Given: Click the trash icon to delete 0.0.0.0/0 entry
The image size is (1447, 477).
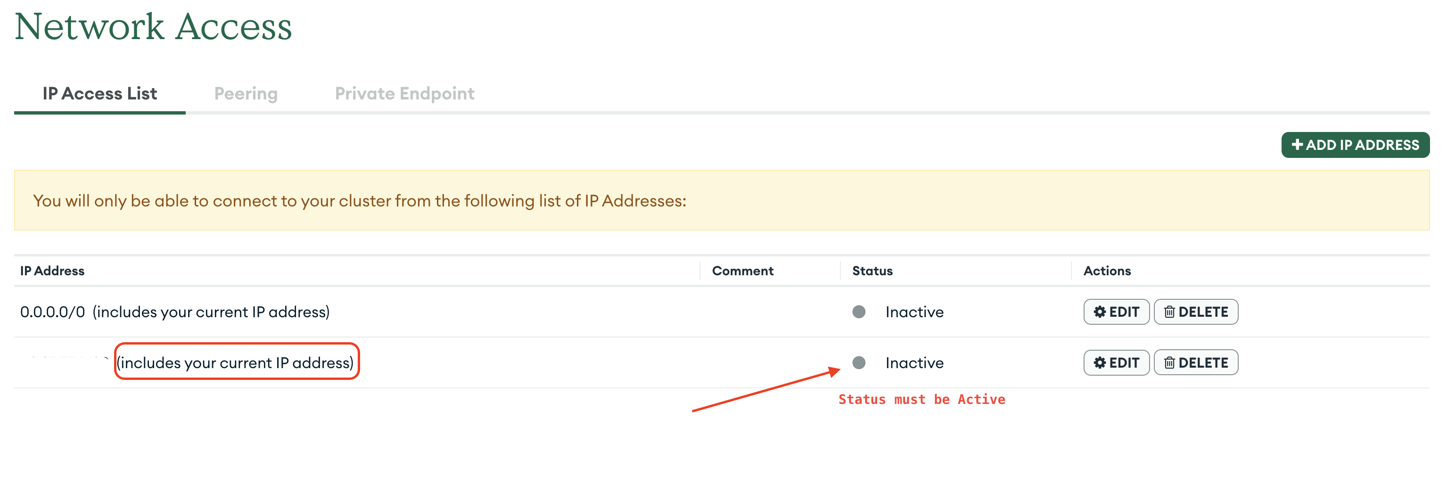Looking at the screenshot, I should pos(1169,312).
